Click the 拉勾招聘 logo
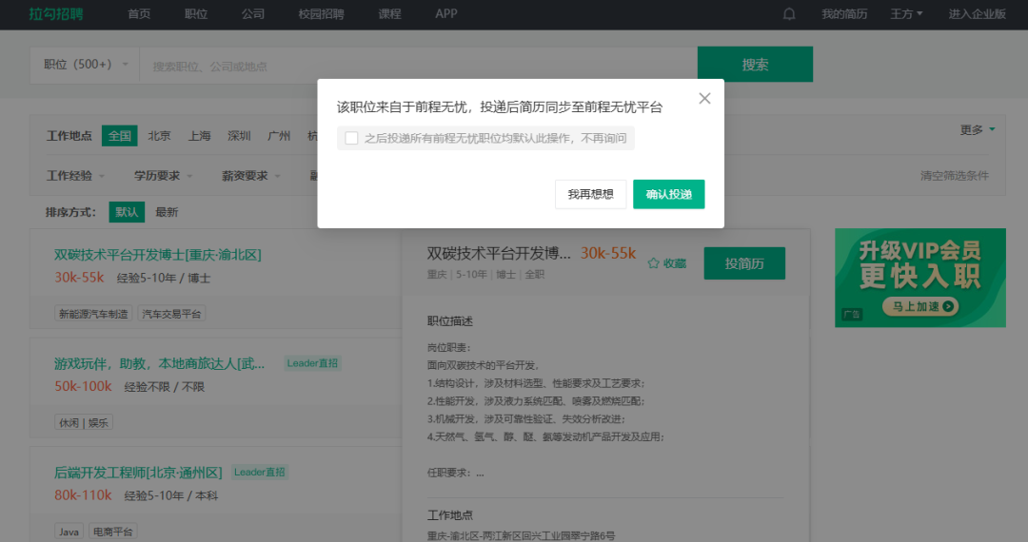The image size is (1028, 542). point(56,13)
